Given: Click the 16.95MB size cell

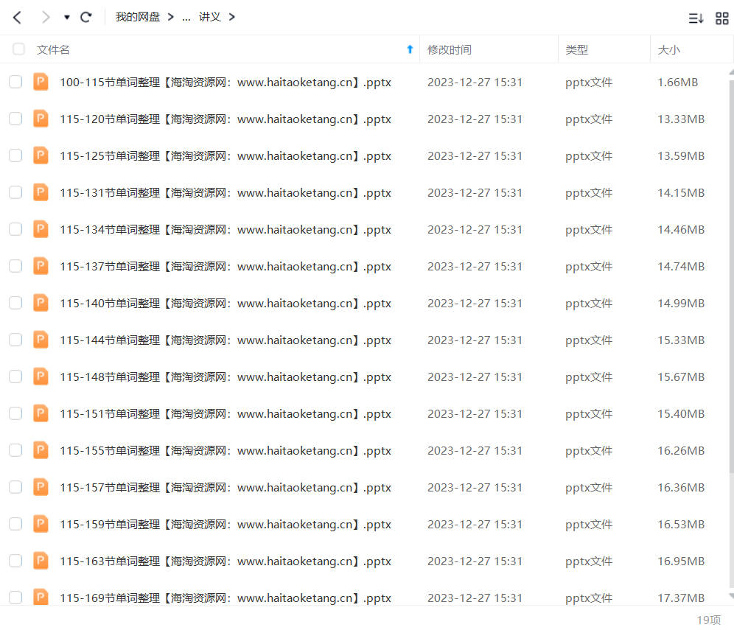Looking at the screenshot, I should click(x=681, y=561).
